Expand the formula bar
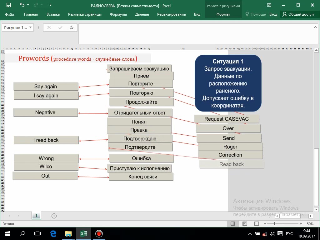Screen dimensions: 320x240 (x=315, y=27)
